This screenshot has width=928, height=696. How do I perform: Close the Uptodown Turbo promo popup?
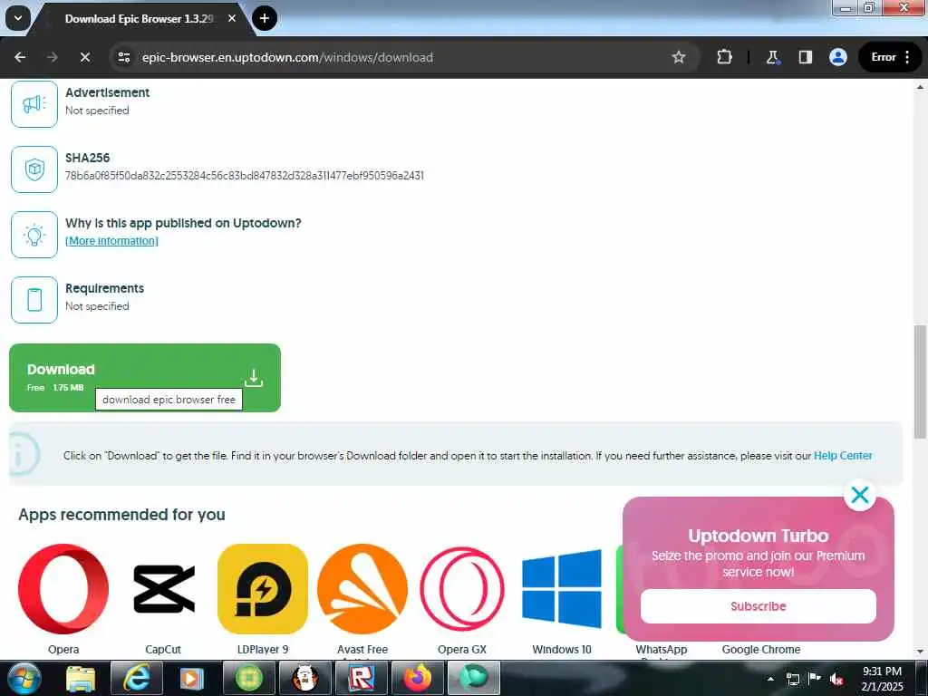click(860, 494)
